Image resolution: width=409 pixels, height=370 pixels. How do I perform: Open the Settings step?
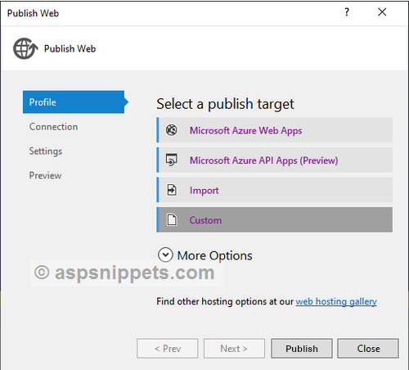[46, 151]
